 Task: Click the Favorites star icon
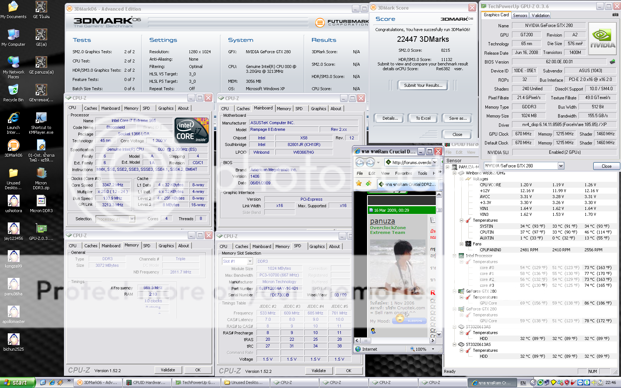pos(359,184)
